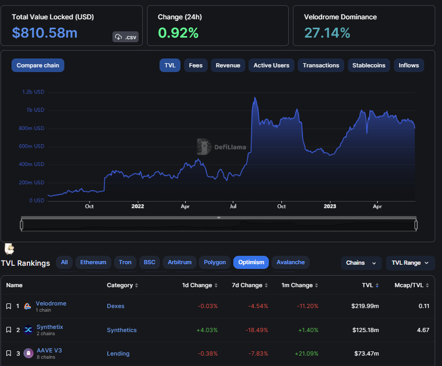442x366 pixels.
Task: Enable the Revenue chart metric
Action: tap(228, 65)
